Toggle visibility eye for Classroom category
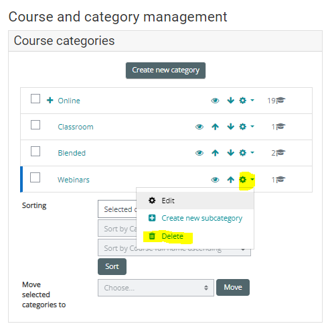 click(x=199, y=127)
